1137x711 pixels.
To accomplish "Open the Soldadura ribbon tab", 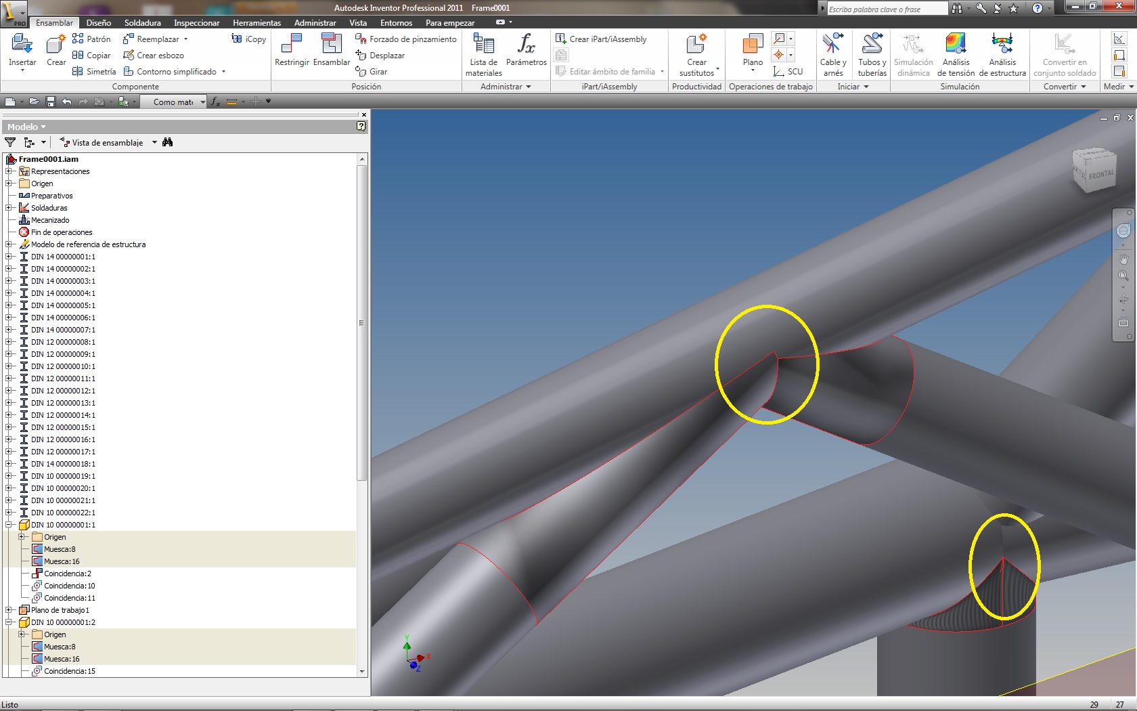I will [x=143, y=22].
